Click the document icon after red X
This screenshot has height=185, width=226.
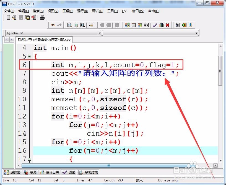tap(178, 25)
